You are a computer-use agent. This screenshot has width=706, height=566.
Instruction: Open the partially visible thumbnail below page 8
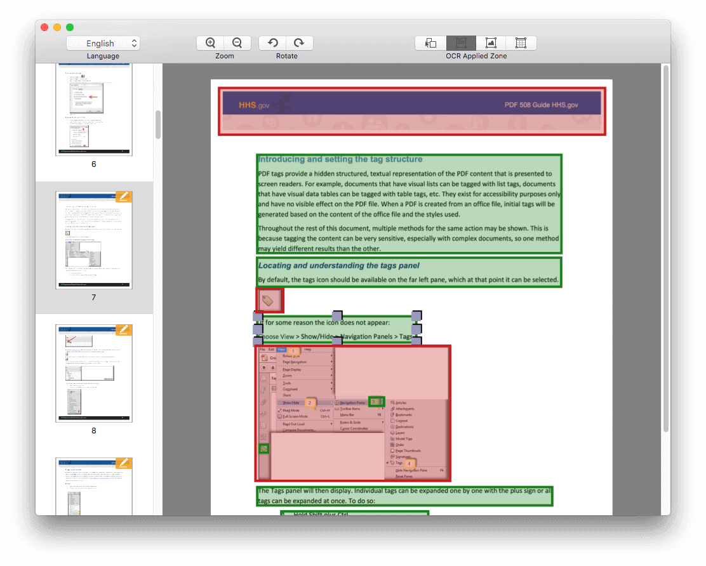tap(94, 486)
